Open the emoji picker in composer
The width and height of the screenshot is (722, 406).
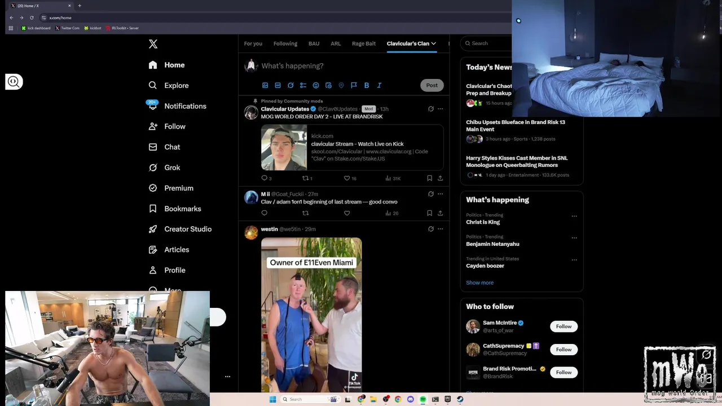click(316, 85)
